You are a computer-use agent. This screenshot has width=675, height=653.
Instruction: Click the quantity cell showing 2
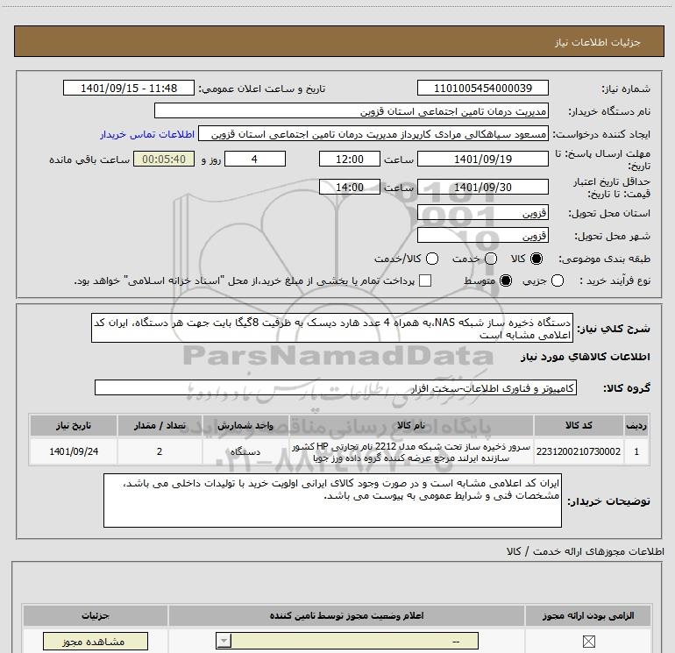click(160, 451)
